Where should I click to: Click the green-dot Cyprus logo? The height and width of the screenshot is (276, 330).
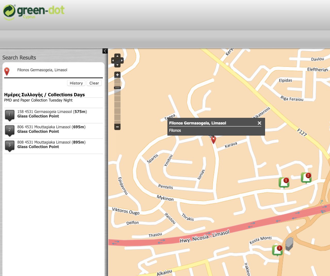coord(34,12)
